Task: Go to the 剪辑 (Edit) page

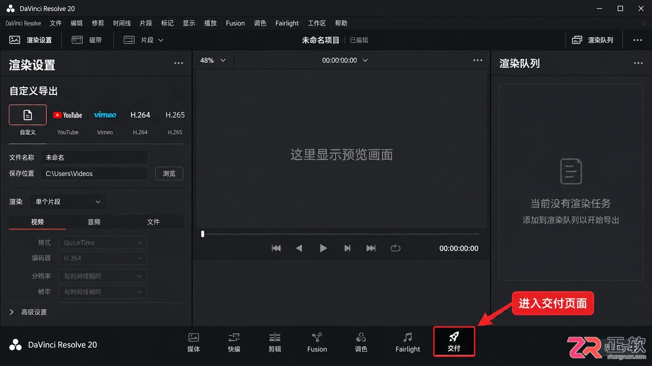Action: [x=275, y=343]
